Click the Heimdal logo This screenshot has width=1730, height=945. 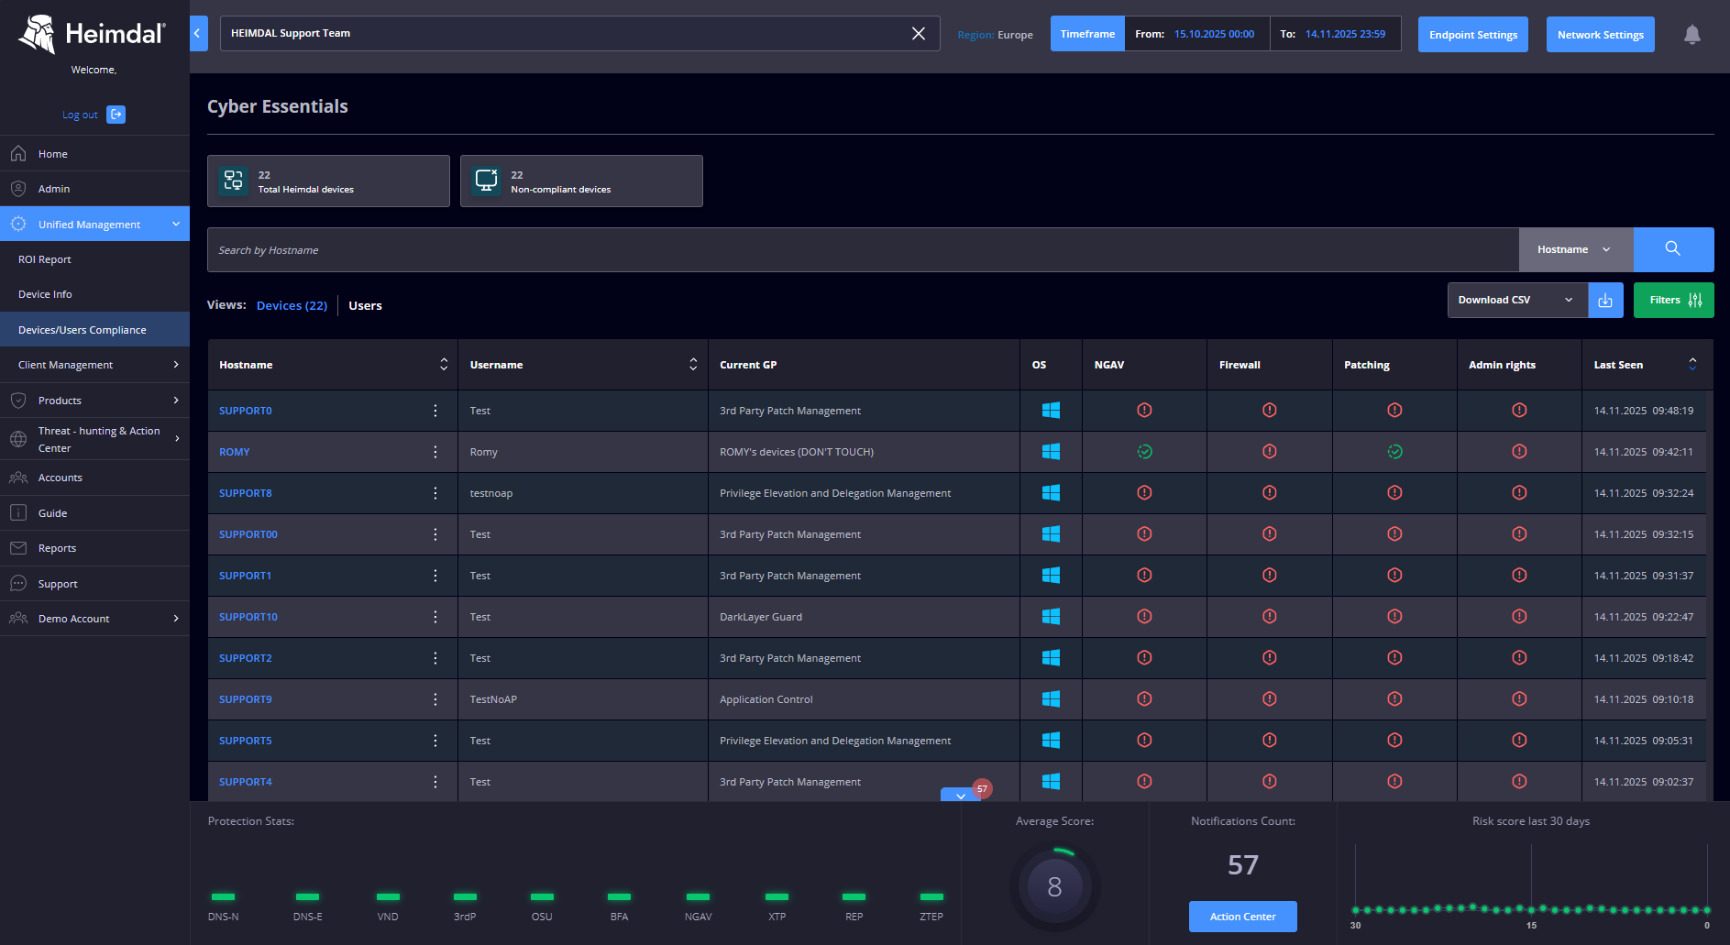(93, 34)
